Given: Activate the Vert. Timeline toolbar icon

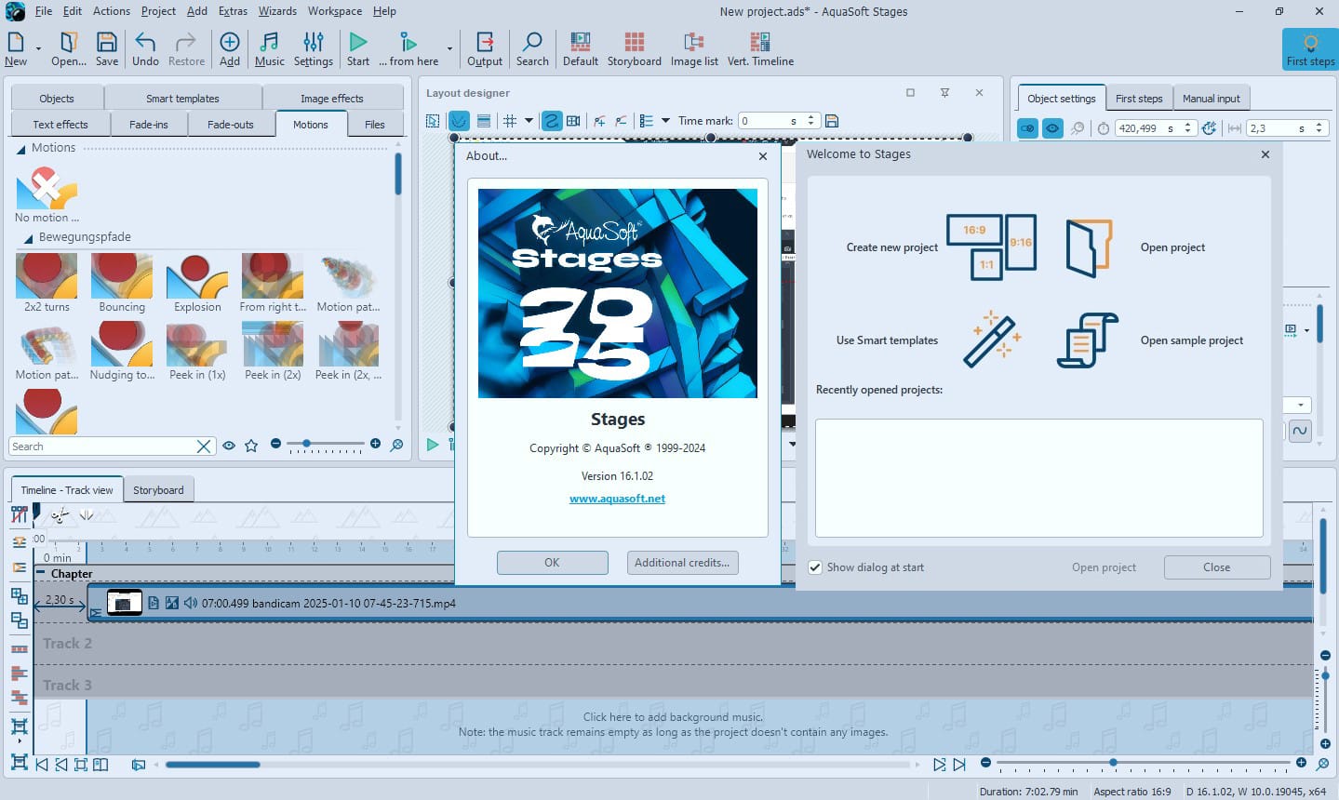Looking at the screenshot, I should [x=759, y=47].
